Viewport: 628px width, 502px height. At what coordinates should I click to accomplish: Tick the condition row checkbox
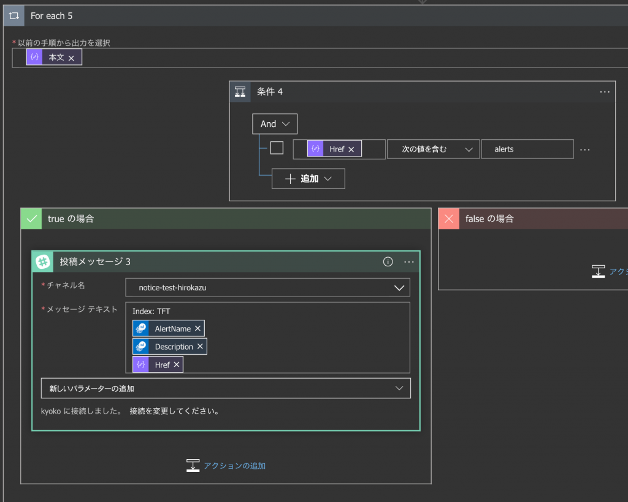point(277,148)
